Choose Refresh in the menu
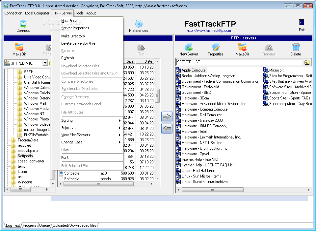Screen dimensions: 316x231 (87, 58)
